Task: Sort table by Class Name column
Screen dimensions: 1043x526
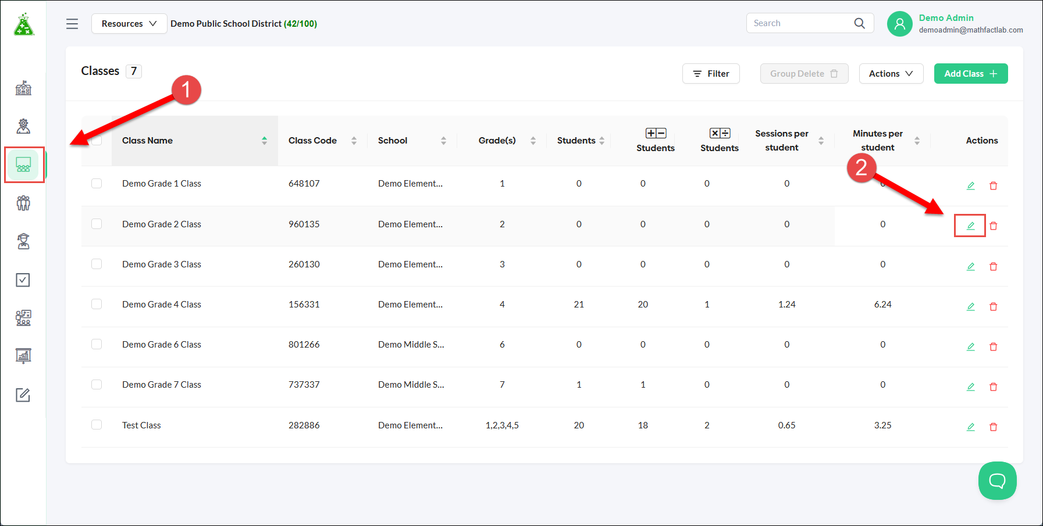Action: pos(148,141)
